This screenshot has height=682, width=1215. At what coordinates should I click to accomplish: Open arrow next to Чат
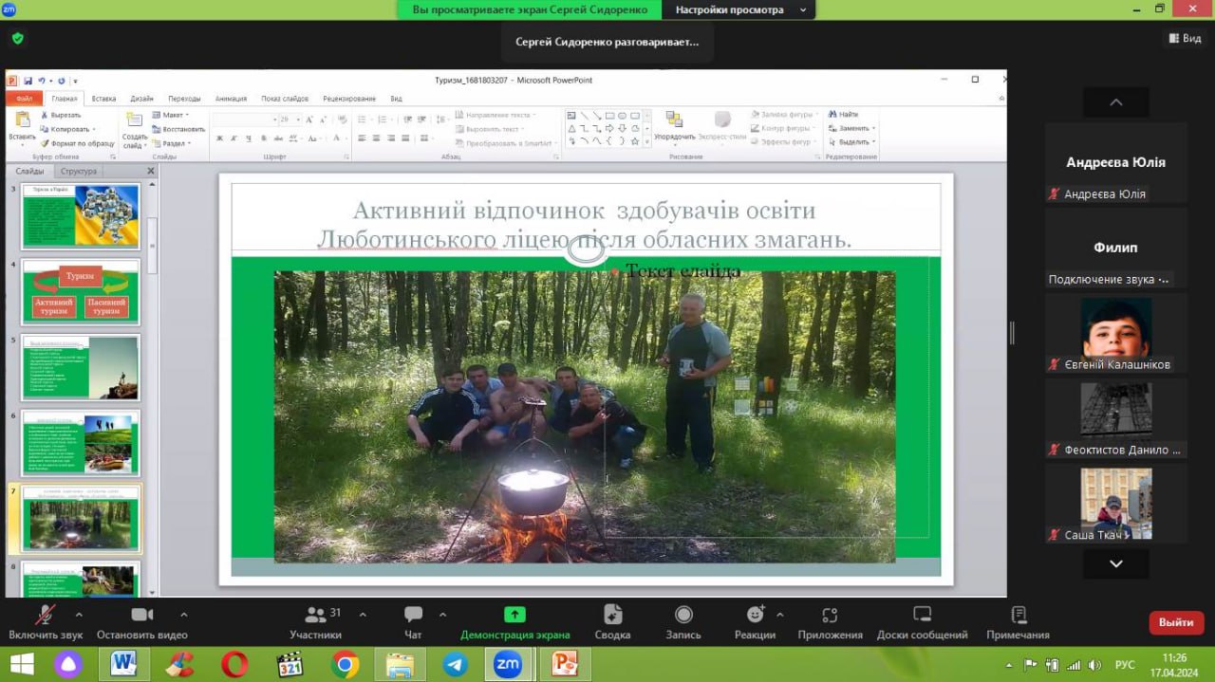point(442,614)
